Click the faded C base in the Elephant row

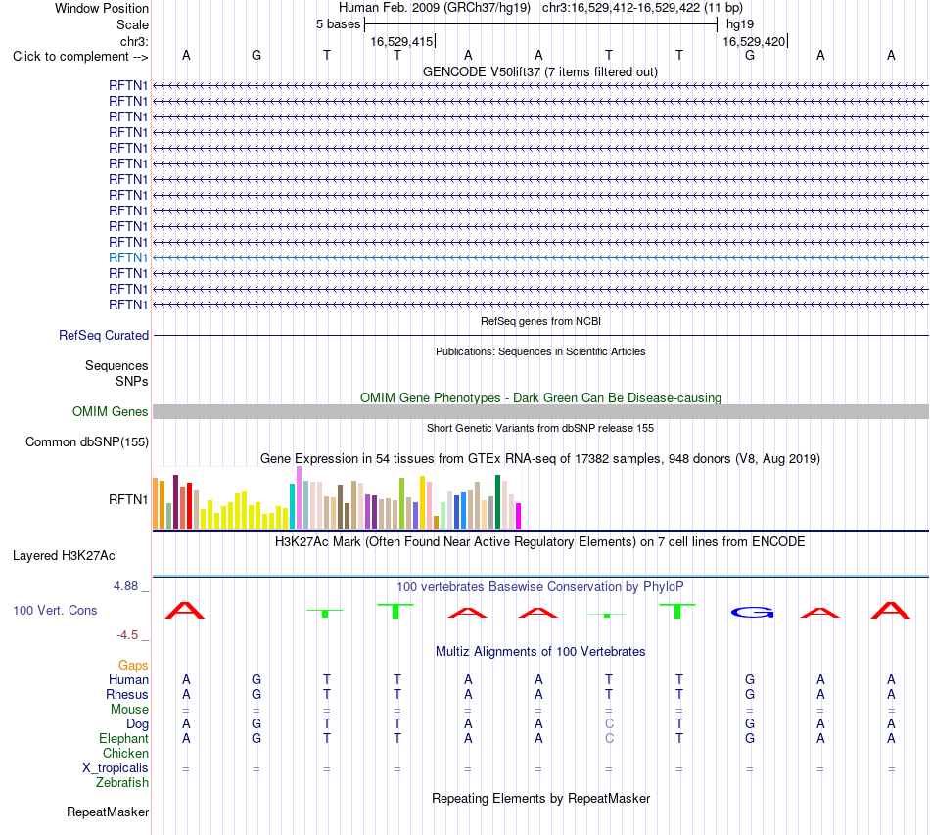609,738
